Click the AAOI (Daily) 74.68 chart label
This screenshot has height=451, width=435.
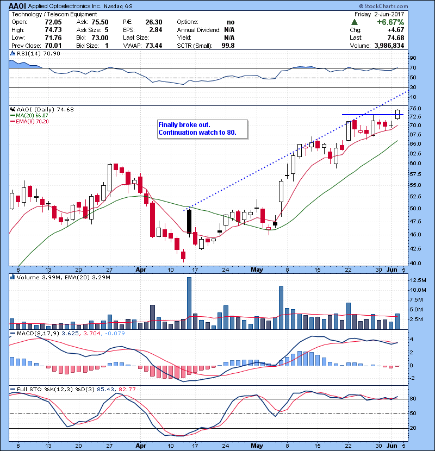tap(45, 109)
